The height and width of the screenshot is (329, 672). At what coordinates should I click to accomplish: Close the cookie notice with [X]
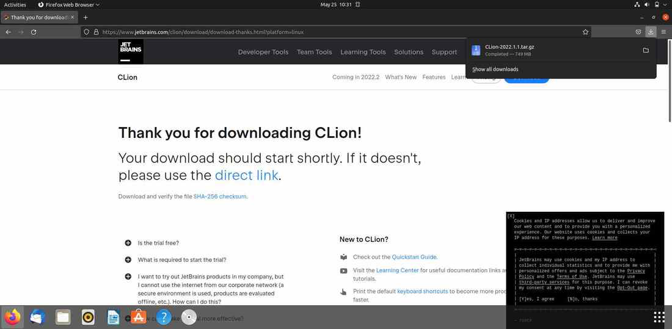pyautogui.click(x=511, y=216)
